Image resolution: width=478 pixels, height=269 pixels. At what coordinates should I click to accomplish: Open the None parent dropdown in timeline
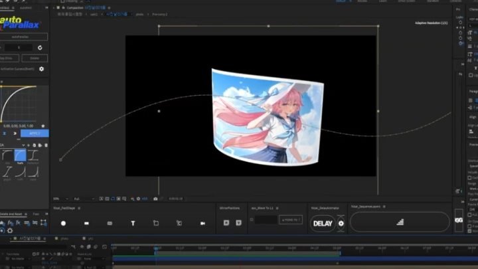pyautogui.click(x=88, y=258)
